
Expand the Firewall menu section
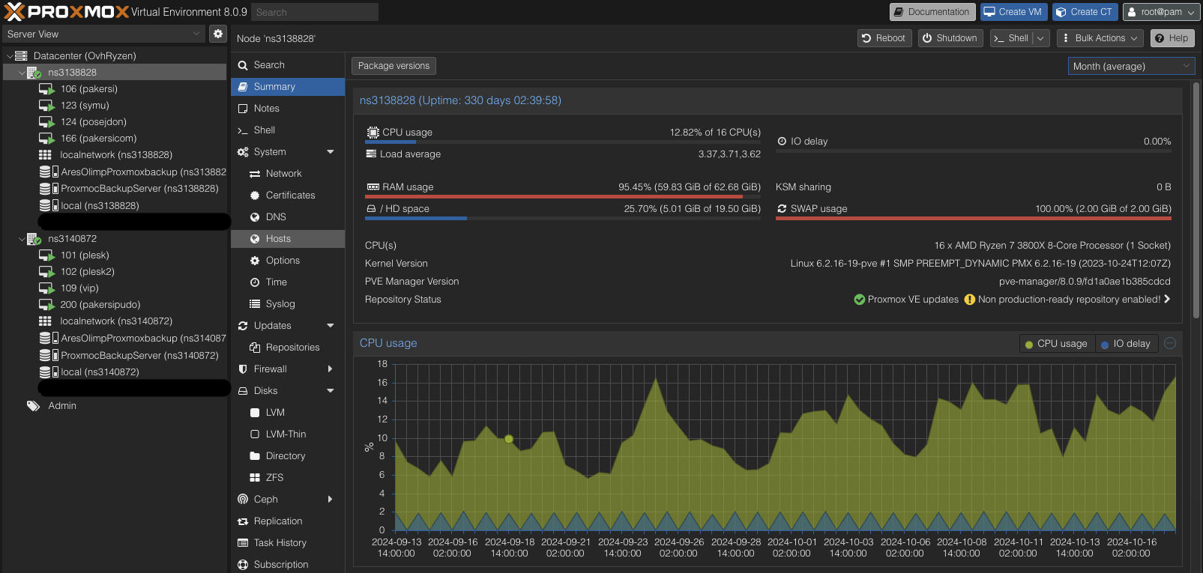tap(331, 369)
